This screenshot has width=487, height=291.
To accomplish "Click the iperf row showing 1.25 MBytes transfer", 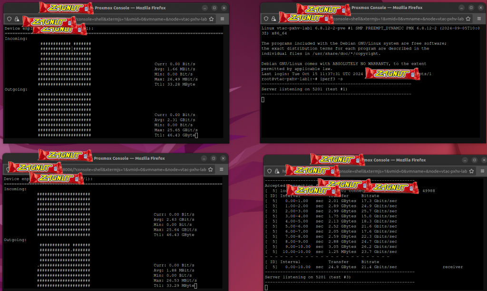I will click(x=331, y=252).
